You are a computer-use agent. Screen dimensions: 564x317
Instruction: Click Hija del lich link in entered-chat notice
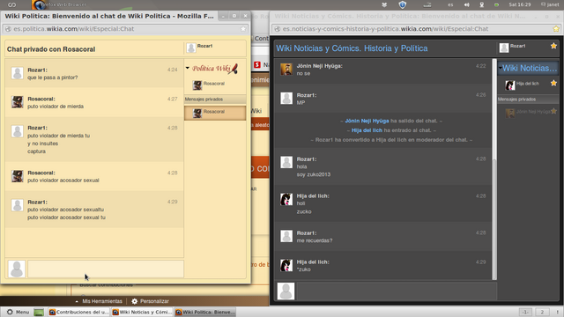[x=367, y=130]
